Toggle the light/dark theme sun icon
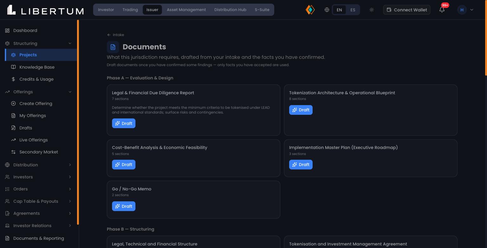487x248 pixels. pyautogui.click(x=372, y=10)
